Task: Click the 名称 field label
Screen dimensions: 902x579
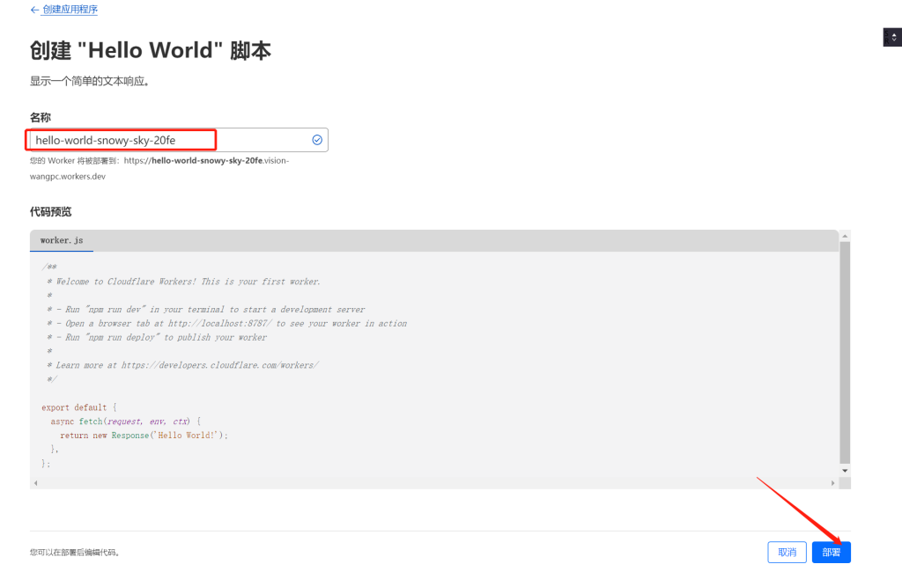Action: [x=41, y=117]
